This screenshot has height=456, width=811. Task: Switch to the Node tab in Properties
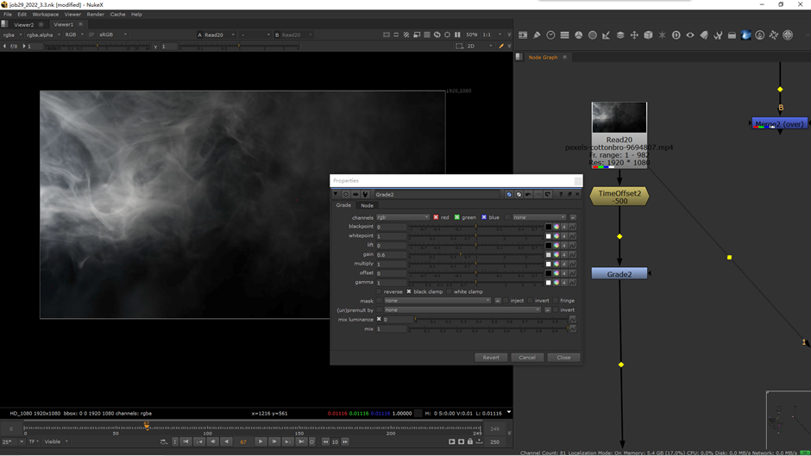(x=367, y=205)
